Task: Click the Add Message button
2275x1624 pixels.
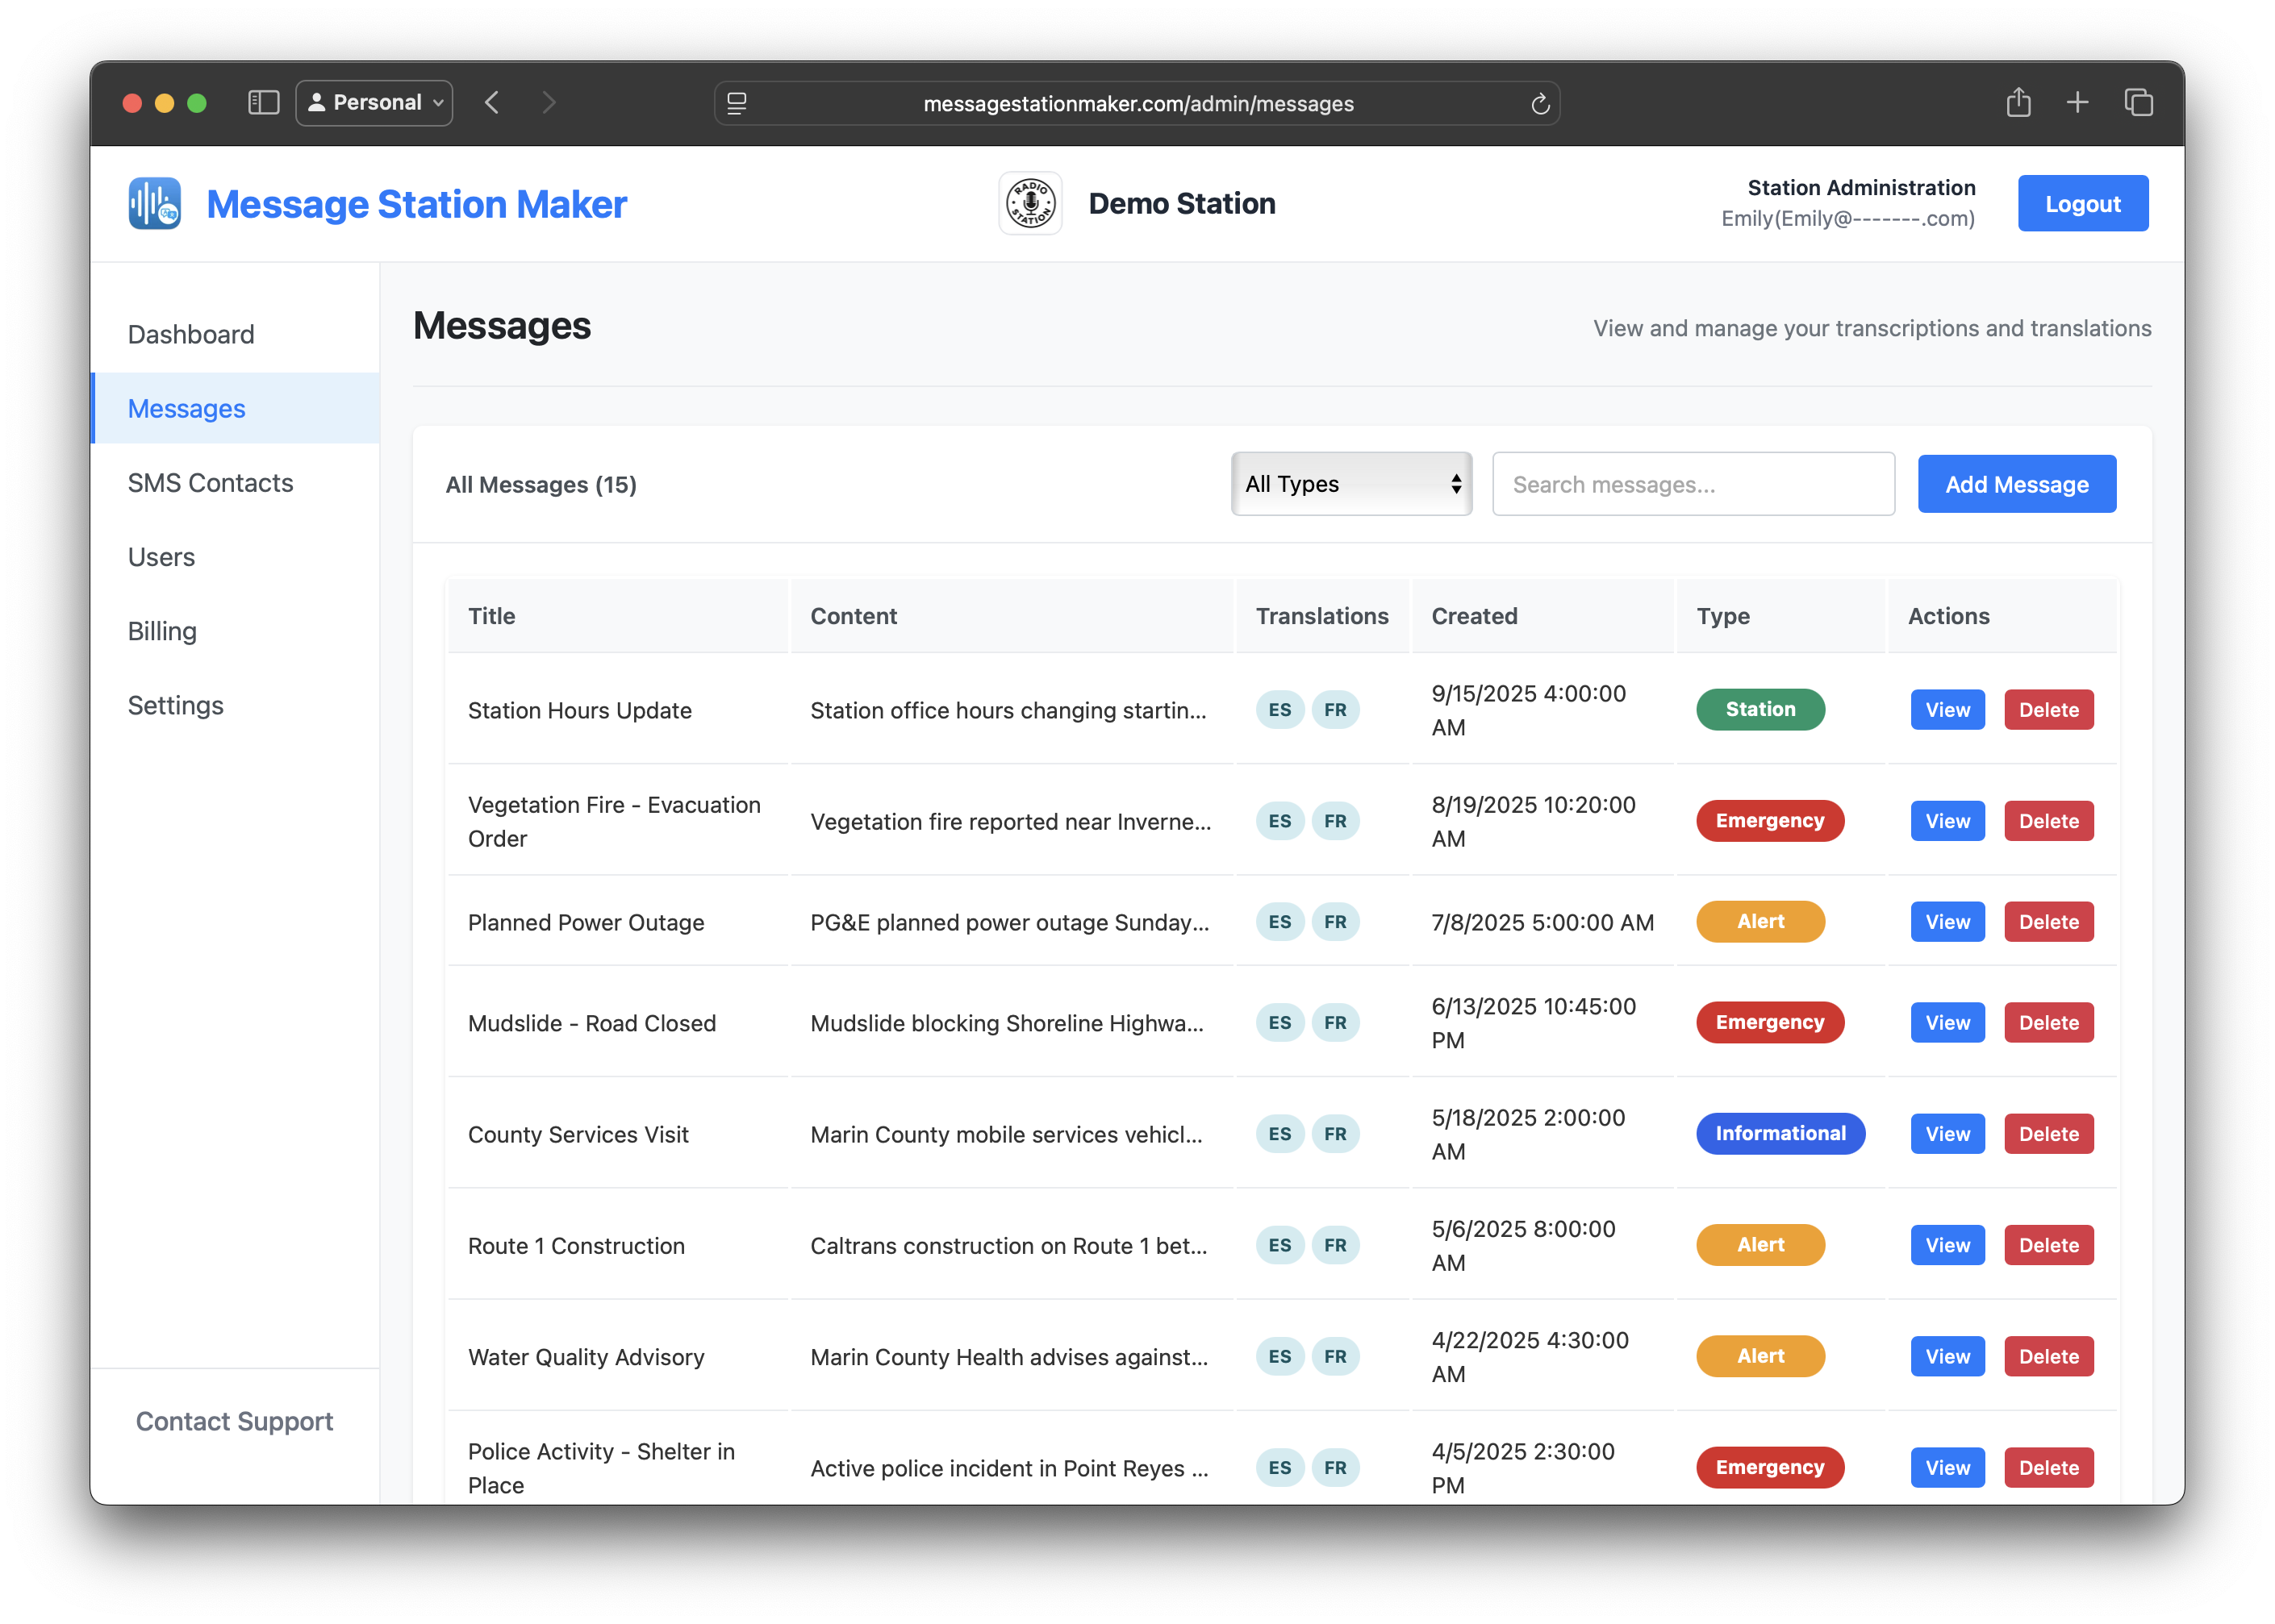Action: click(x=2016, y=484)
